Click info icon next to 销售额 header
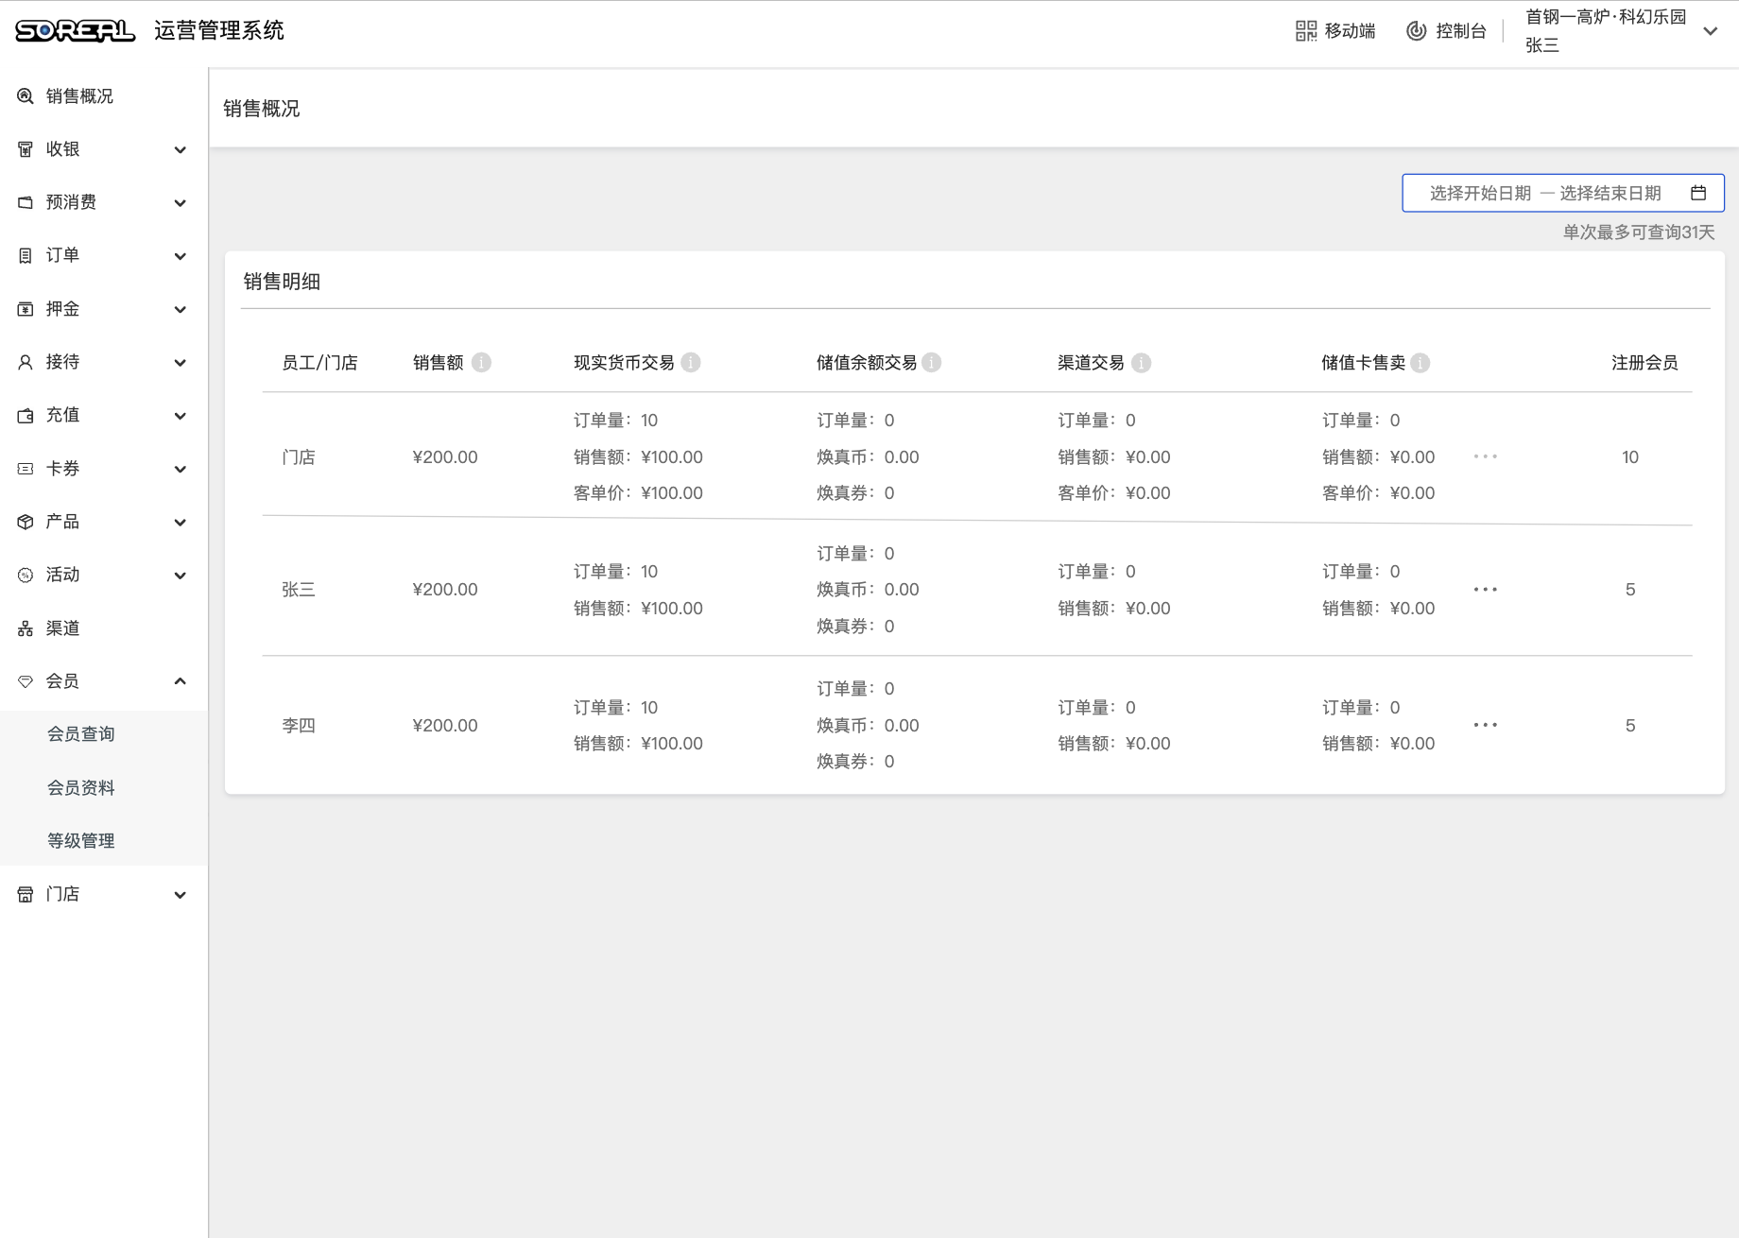This screenshot has width=1739, height=1238. (481, 363)
